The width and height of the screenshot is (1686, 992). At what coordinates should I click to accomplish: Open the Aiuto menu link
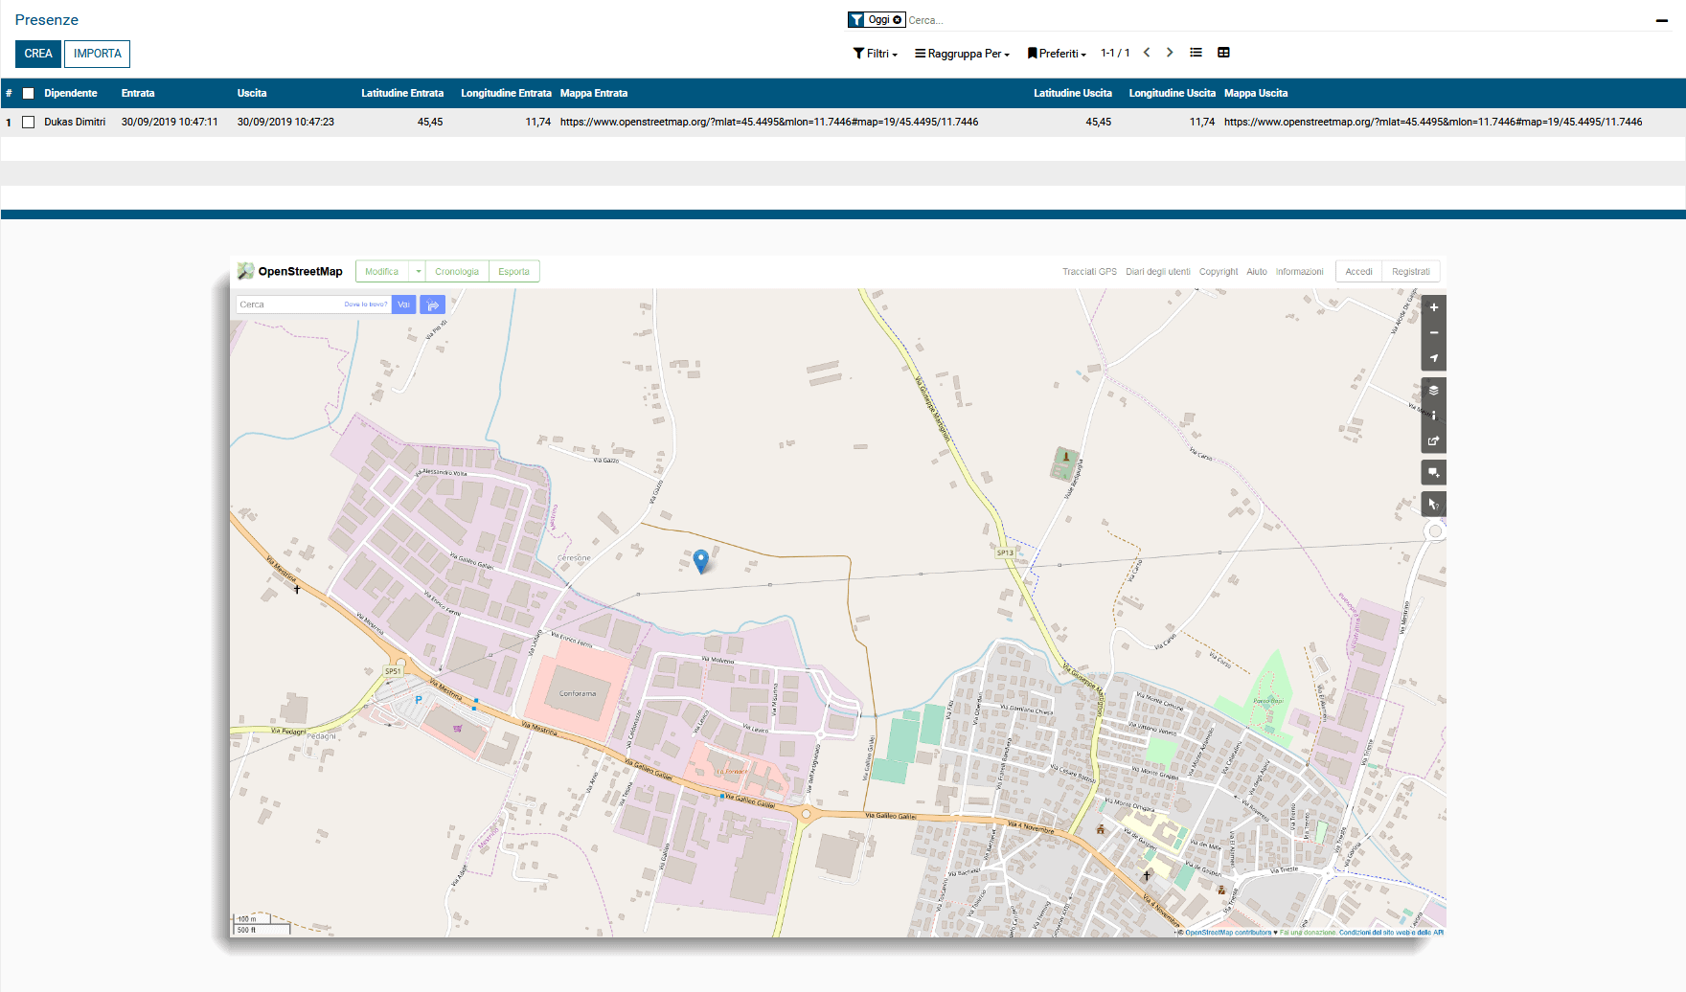coord(1257,272)
